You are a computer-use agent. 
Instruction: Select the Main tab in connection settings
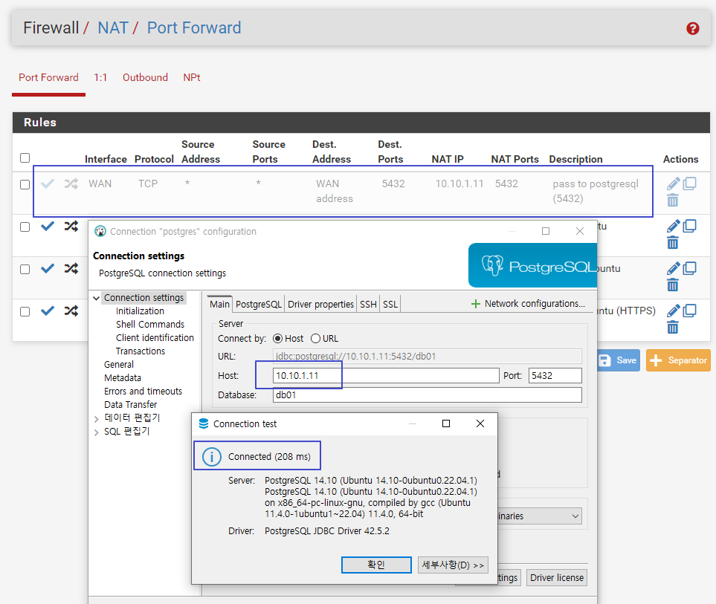click(x=219, y=304)
